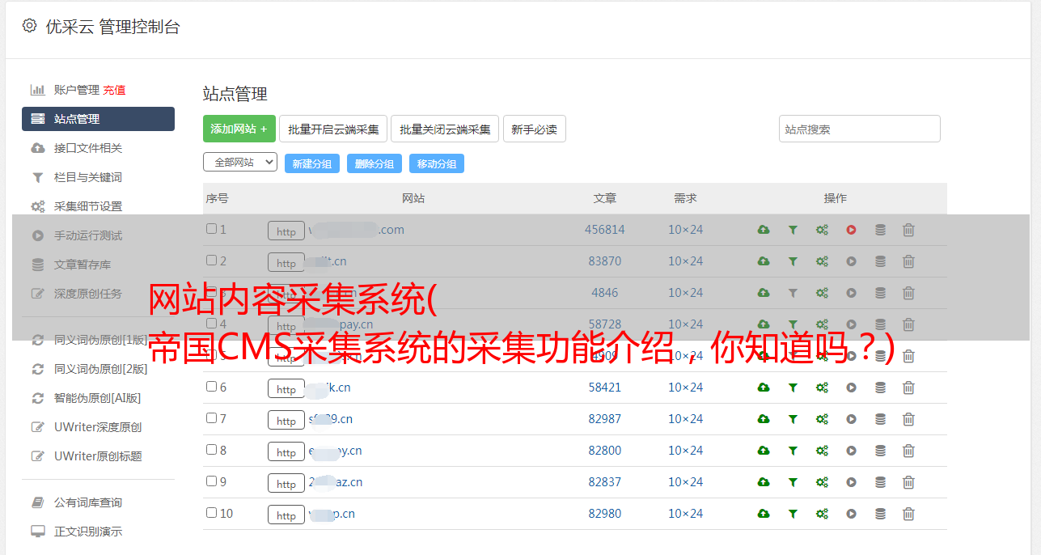Click the red 充值 recharge link
The image size is (1041, 555).
click(114, 90)
